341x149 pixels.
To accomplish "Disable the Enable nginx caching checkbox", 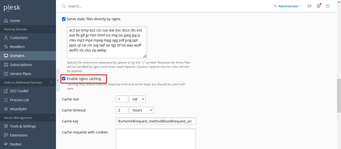I will pyautogui.click(x=64, y=78).
